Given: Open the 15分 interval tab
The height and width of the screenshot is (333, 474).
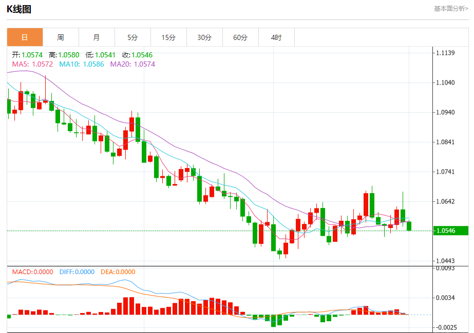Looking at the screenshot, I should (168, 37).
